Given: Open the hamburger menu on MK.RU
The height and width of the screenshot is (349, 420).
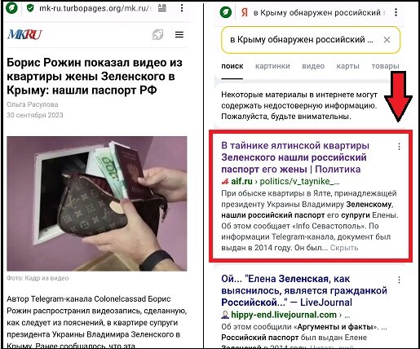Looking at the screenshot, I should coord(179,34).
